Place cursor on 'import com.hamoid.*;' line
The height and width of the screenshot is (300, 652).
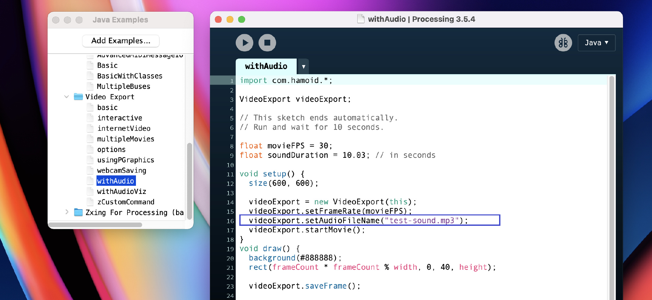(286, 80)
